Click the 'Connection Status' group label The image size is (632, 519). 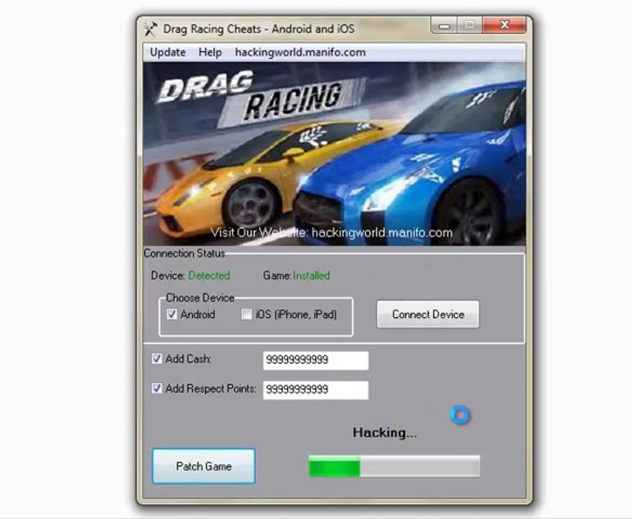[184, 253]
